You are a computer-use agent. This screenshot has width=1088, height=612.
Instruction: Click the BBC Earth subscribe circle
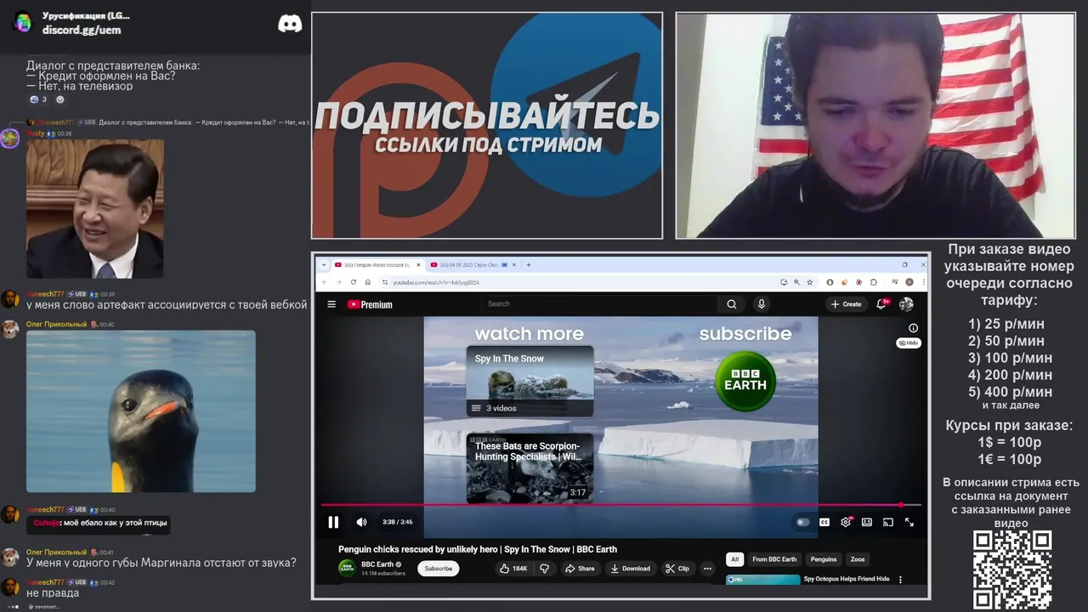click(x=745, y=381)
